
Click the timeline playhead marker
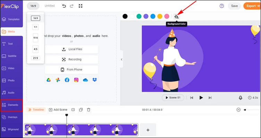click(x=67, y=115)
